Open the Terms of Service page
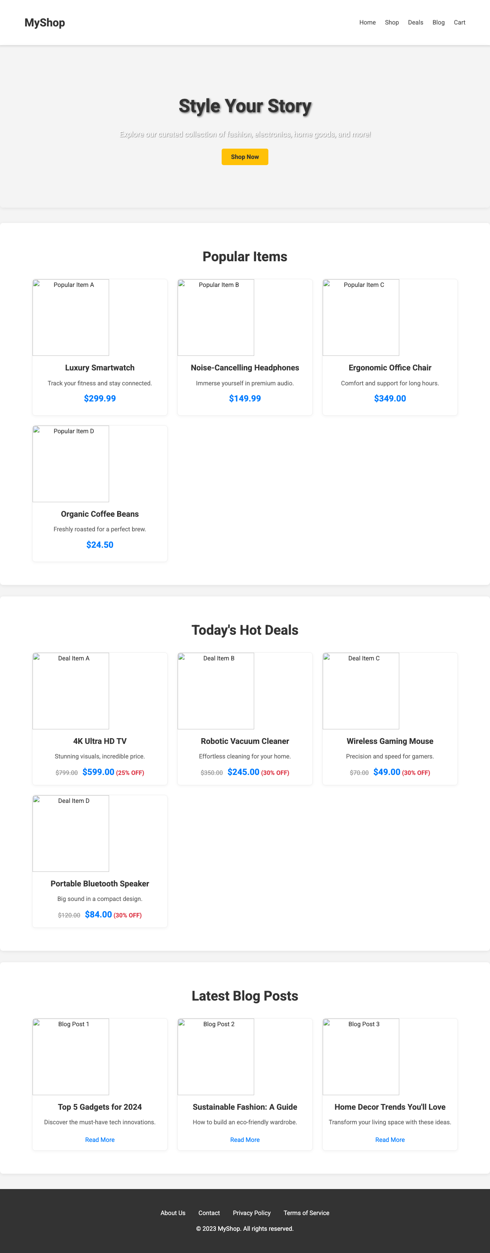490x1253 pixels. 306,1213
